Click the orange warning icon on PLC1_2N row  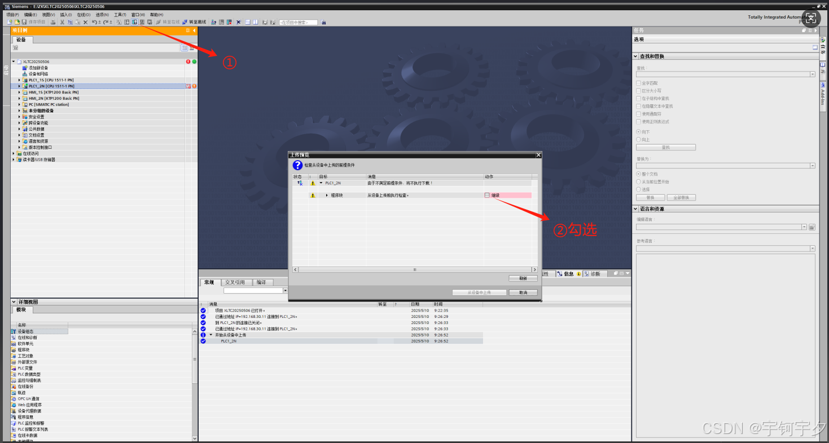194,86
